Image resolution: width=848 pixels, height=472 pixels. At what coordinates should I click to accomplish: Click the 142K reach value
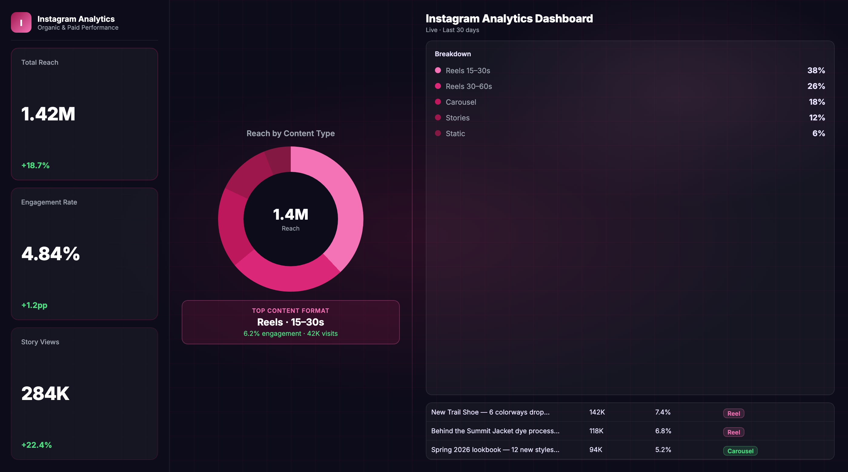coord(597,412)
